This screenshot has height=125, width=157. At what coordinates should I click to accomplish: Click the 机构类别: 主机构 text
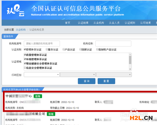(x=14, y=108)
